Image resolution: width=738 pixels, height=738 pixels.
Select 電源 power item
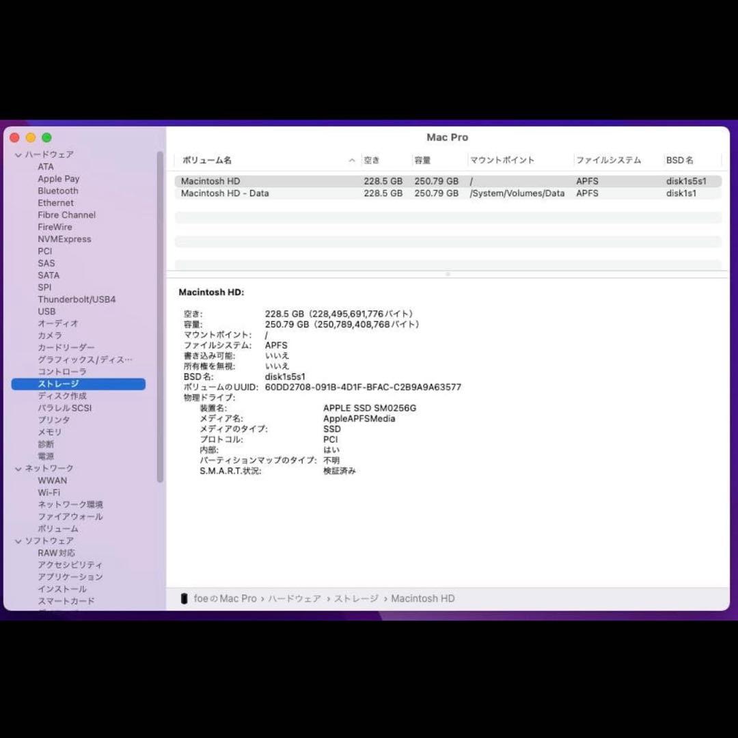point(46,456)
